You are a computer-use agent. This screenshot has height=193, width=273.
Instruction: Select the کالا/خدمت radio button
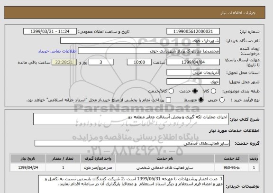(171, 91)
